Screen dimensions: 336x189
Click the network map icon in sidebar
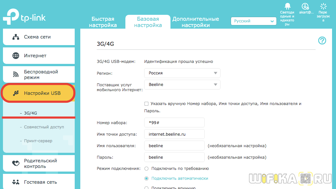point(16,37)
